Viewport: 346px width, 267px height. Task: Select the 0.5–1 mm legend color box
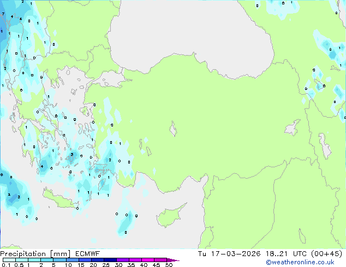pos(22,260)
